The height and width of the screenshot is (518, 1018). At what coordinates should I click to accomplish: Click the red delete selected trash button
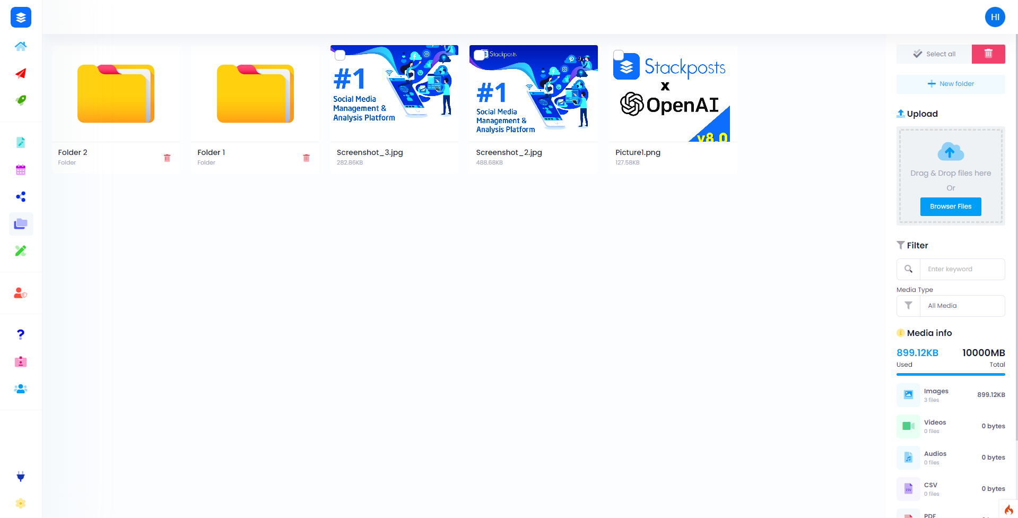pyautogui.click(x=988, y=54)
